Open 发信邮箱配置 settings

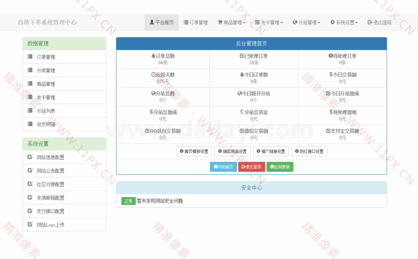pos(64,198)
